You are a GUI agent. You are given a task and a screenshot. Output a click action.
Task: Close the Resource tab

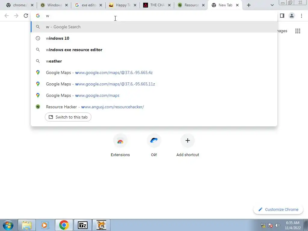point(203,5)
